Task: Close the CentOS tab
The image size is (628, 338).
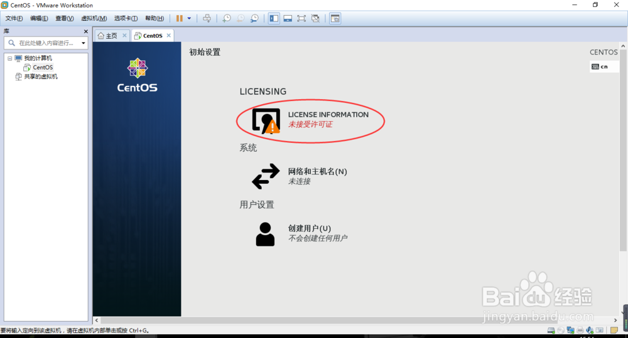Action: coord(168,36)
